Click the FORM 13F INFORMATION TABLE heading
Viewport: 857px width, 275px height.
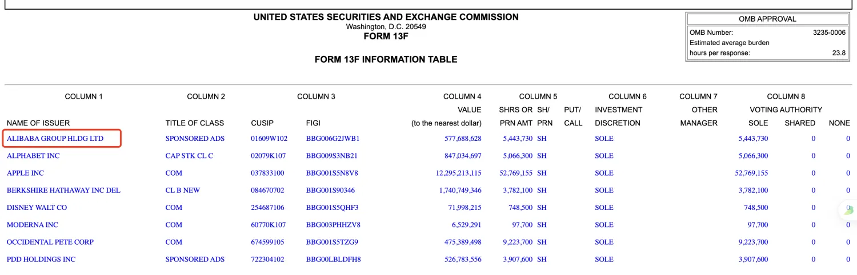pyautogui.click(x=386, y=59)
